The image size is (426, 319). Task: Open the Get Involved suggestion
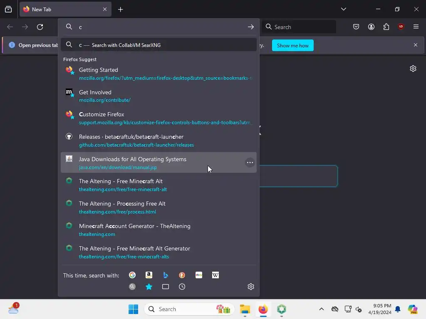(x=159, y=96)
